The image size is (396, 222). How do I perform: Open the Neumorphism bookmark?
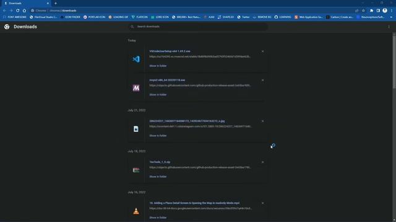(370, 17)
